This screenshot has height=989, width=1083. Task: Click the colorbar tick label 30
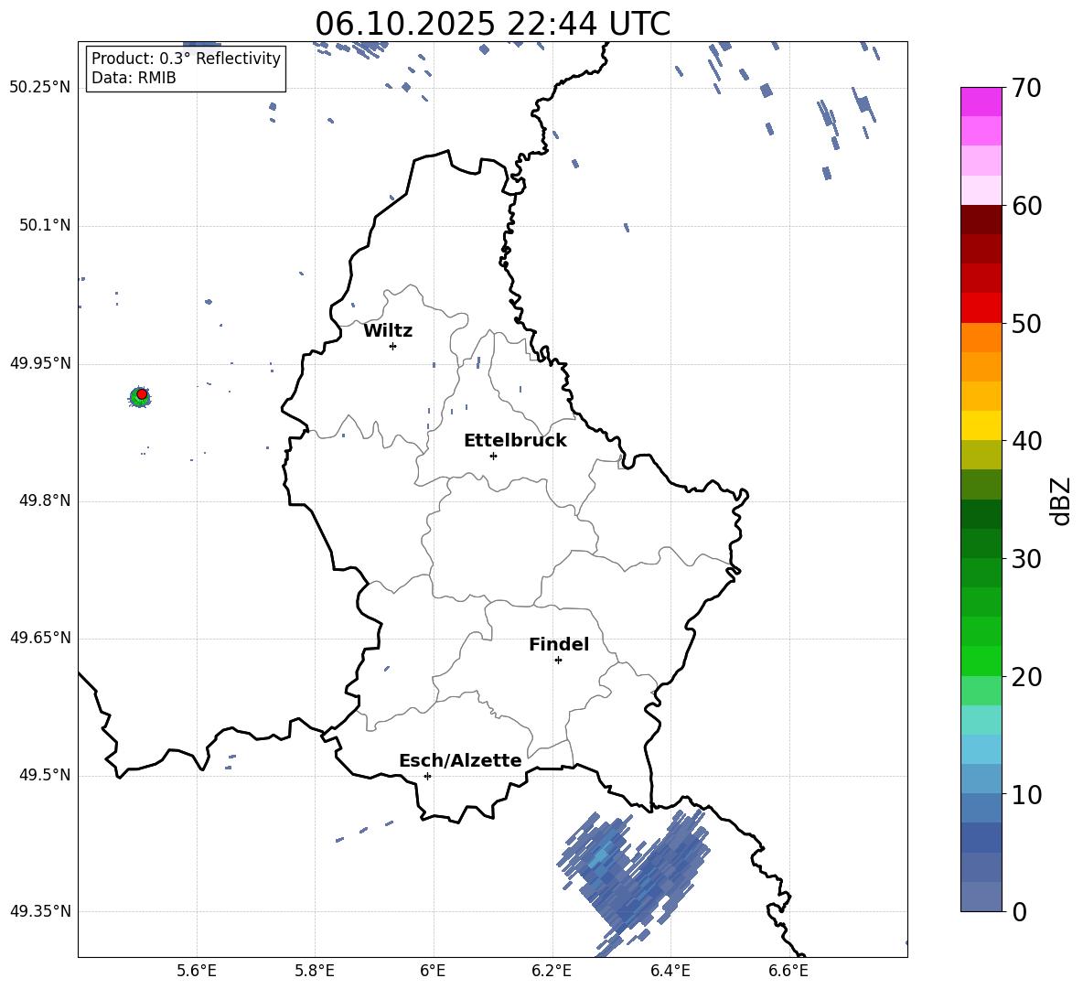(1026, 559)
